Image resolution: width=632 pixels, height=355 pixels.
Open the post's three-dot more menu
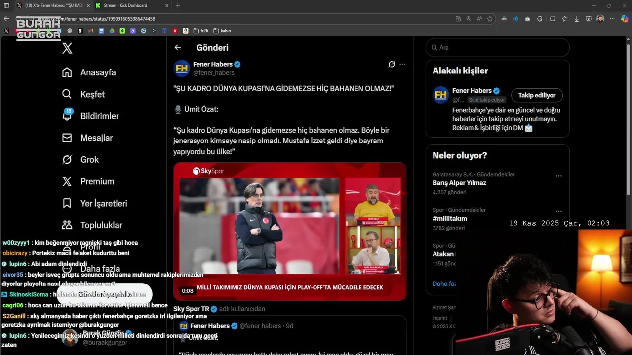[402, 64]
